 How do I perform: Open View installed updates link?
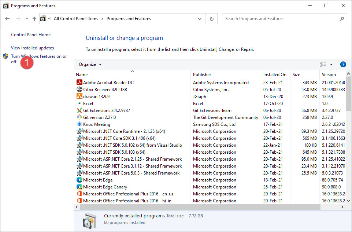pyautogui.click(x=32, y=48)
